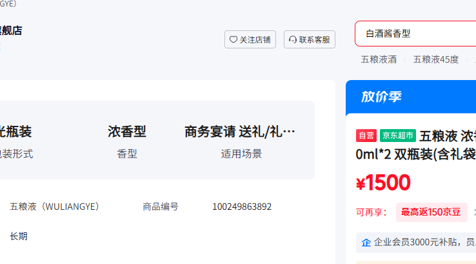Click the heart icon in 关注店铺

tap(233, 39)
